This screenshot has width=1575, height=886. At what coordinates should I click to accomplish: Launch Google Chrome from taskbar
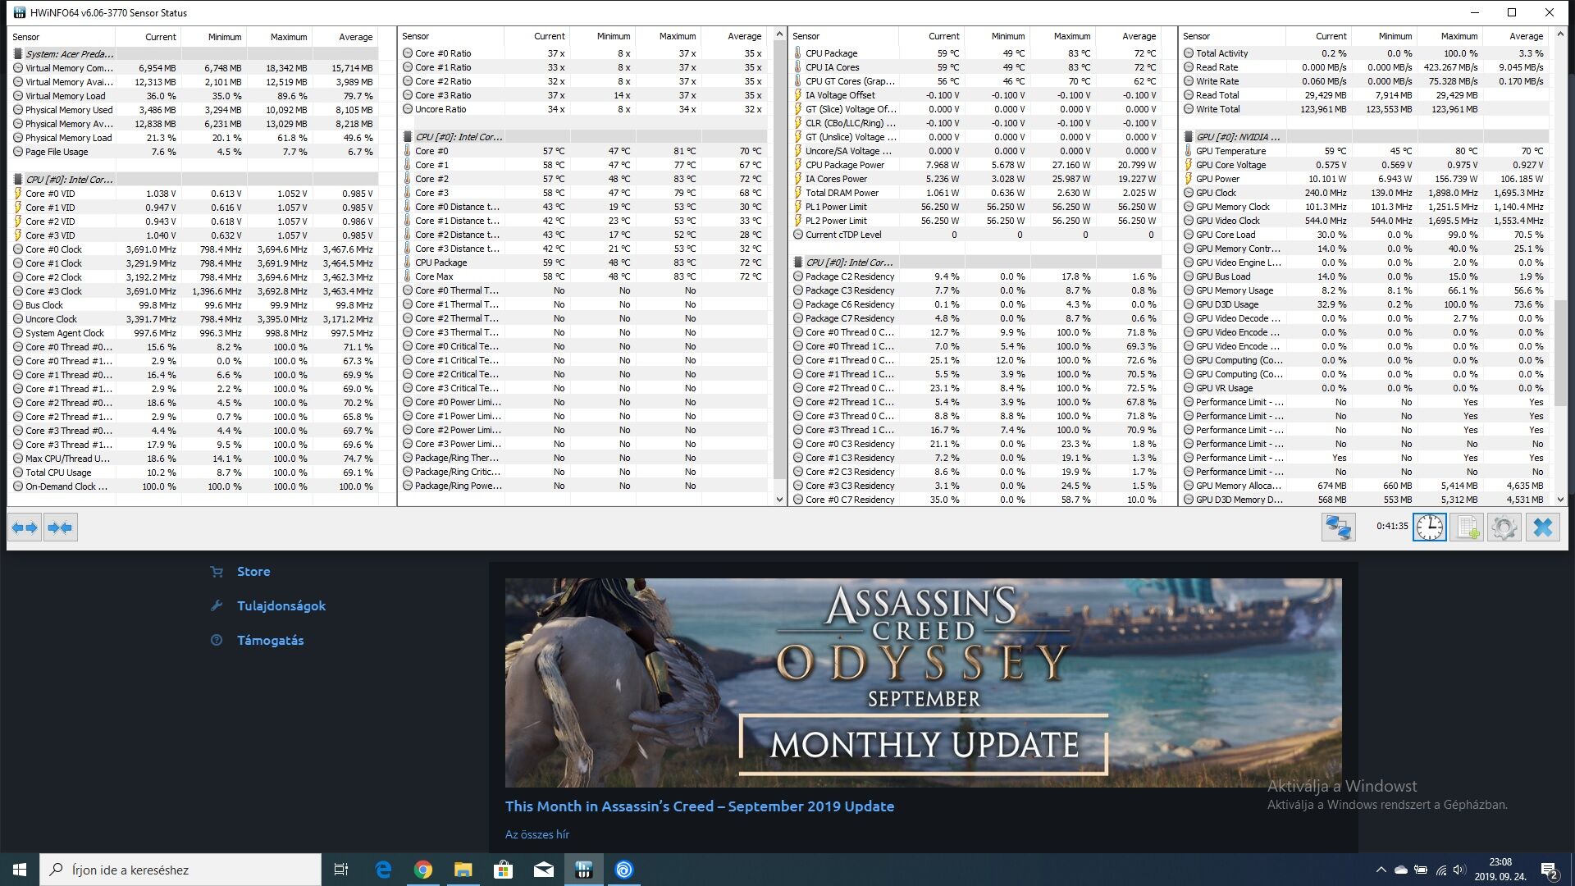pyautogui.click(x=423, y=870)
